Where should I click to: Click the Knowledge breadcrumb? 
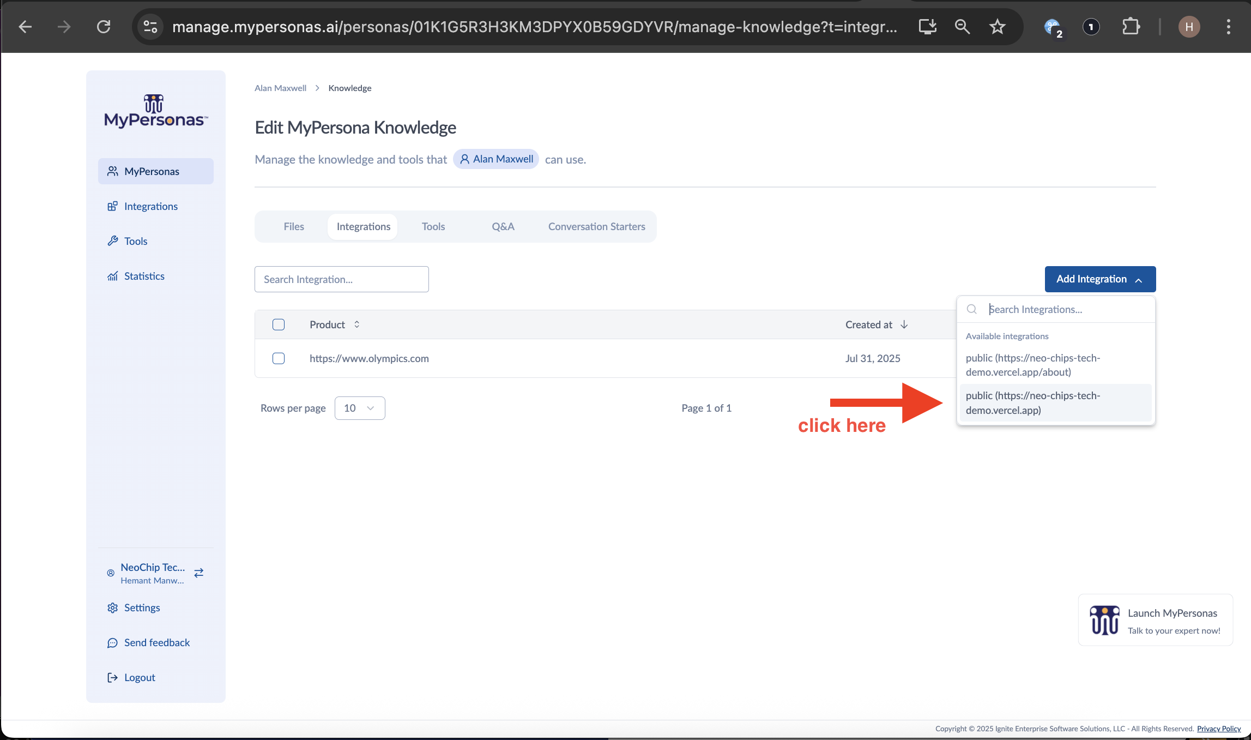coord(349,88)
